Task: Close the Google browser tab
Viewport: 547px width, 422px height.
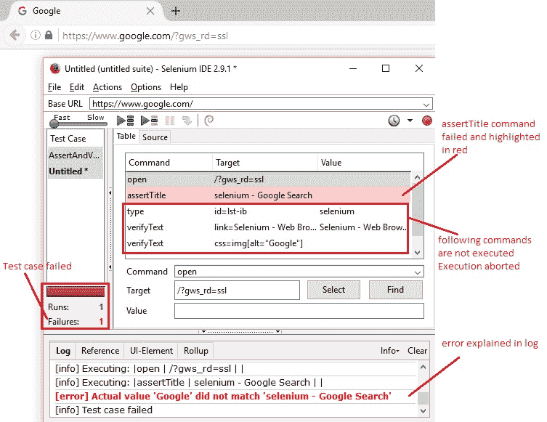Action: pos(150,11)
